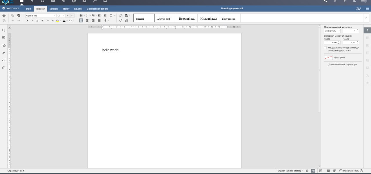Increase paragraph indent
Image resolution: width=371 pixels, height=174 pixels.
(105, 16)
